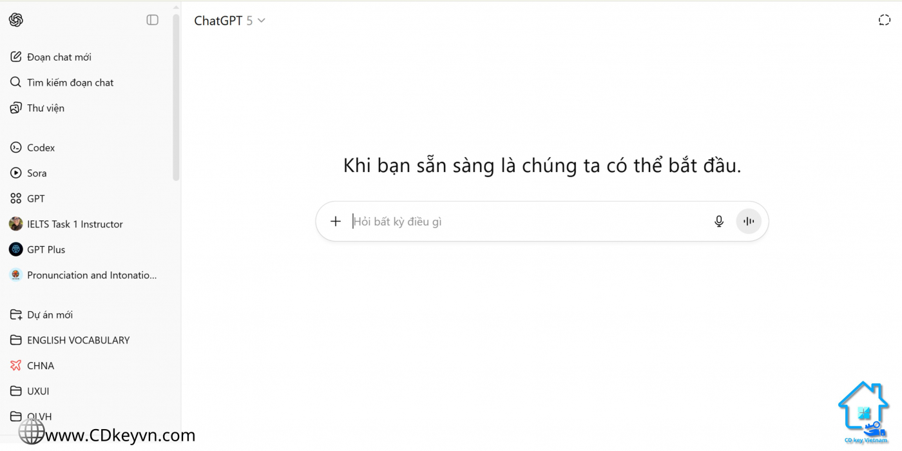Open Pronunciation and Intonation GPT

[91, 275]
